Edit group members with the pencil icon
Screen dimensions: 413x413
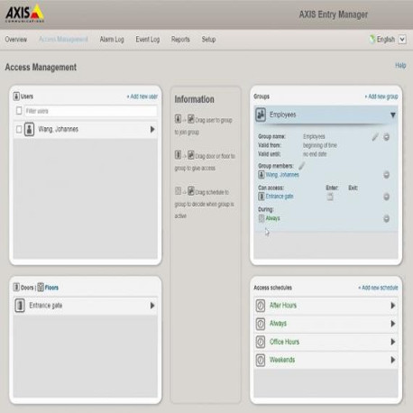coord(301,166)
